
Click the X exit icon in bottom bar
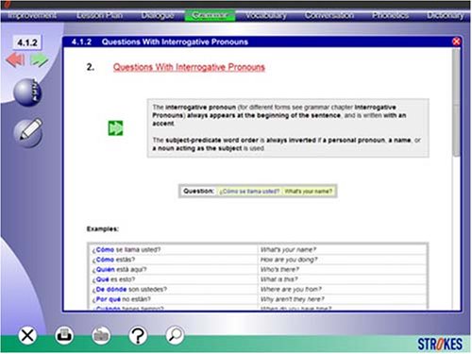(x=27, y=335)
